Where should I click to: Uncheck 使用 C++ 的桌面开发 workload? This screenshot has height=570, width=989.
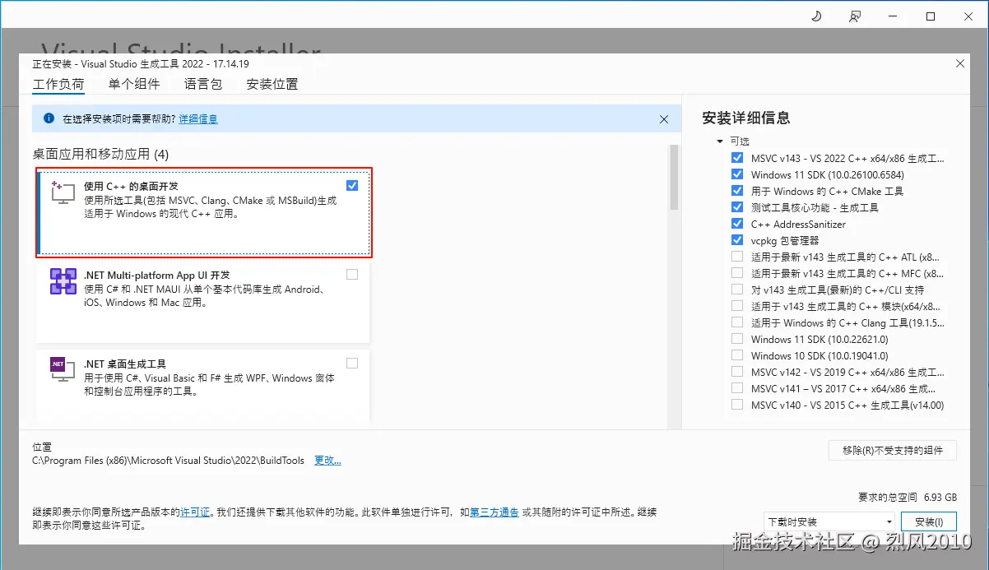coord(352,186)
